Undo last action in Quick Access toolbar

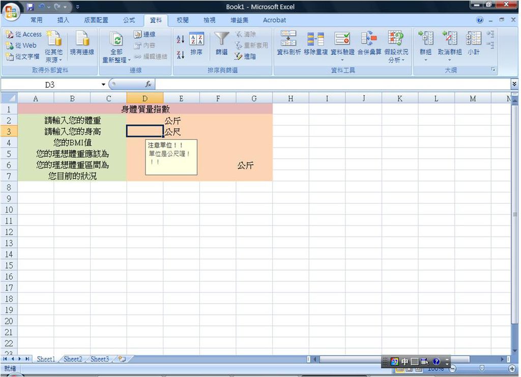[42, 7]
